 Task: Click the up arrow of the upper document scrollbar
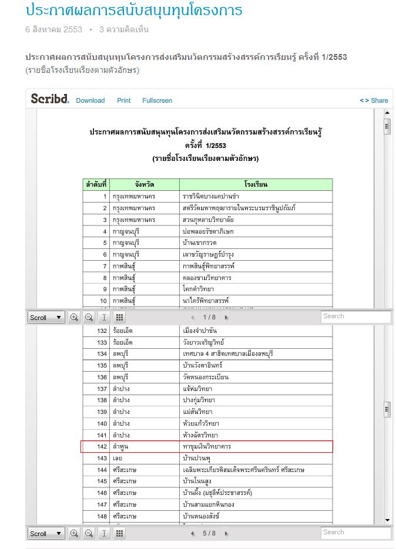(387, 113)
